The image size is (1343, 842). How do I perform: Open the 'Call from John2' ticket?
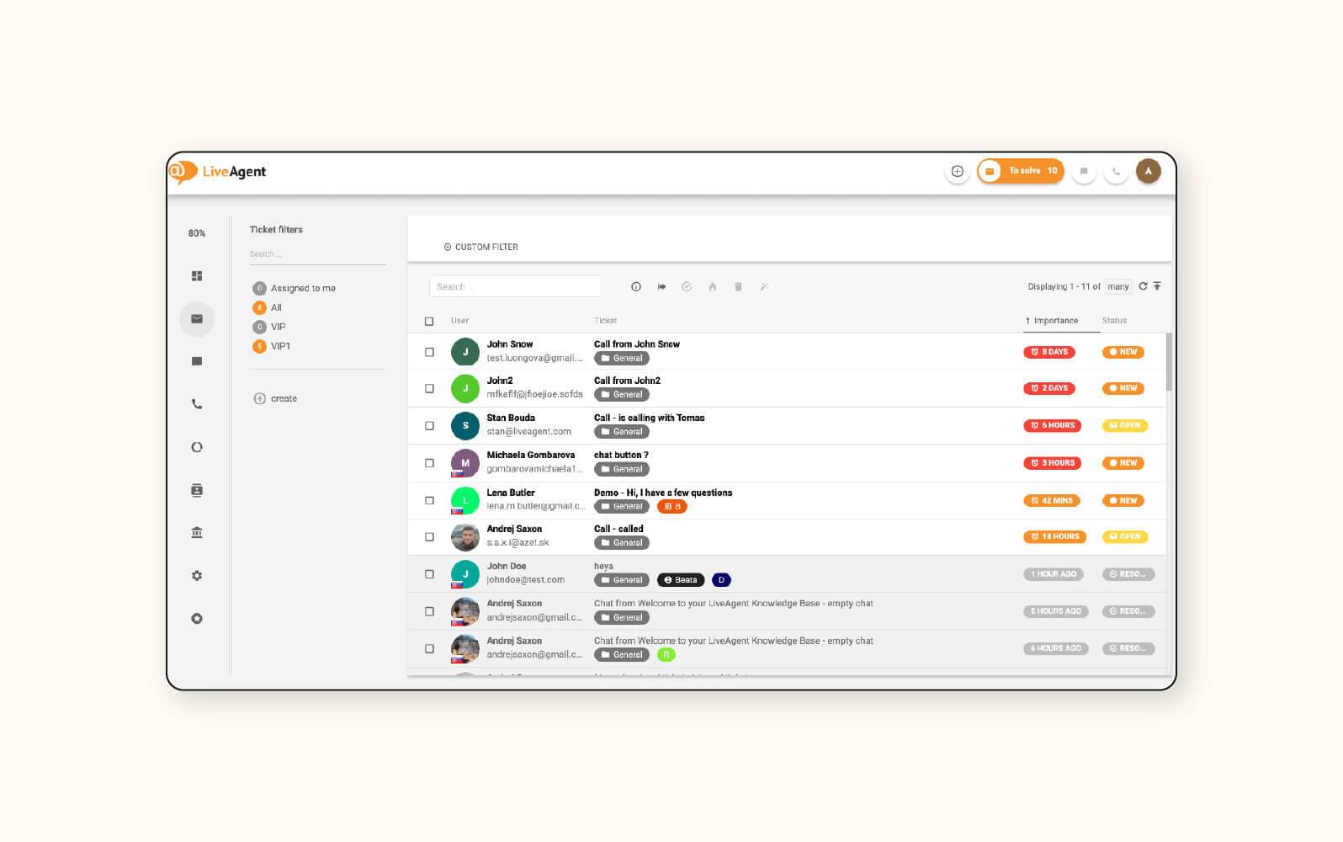(x=627, y=381)
